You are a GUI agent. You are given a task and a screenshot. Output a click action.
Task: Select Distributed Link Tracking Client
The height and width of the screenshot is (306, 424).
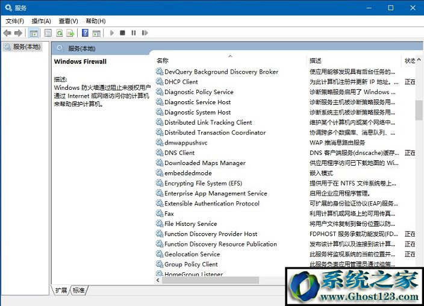(208, 122)
